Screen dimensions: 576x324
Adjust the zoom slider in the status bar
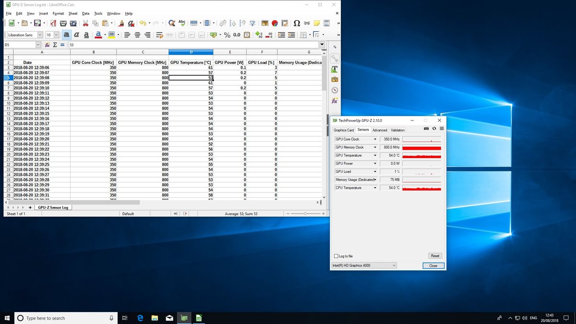306,214
